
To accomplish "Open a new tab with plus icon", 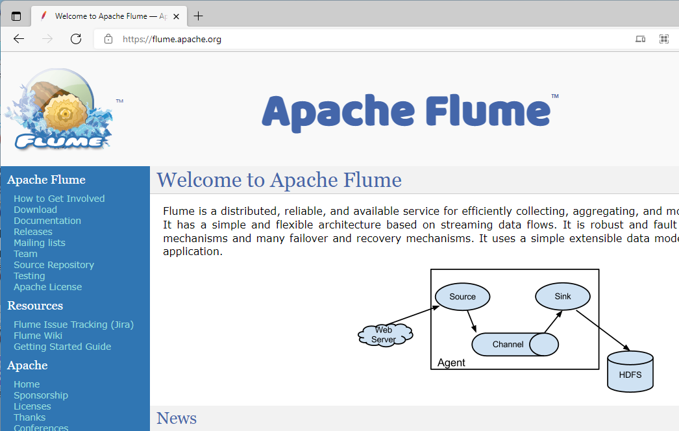I will [199, 16].
